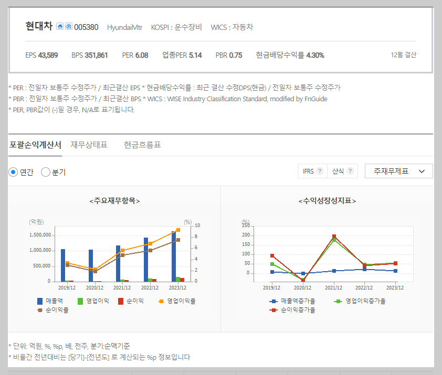This screenshot has height=375, width=442.
Task: Select the 연간 radio button
Action: (x=13, y=172)
